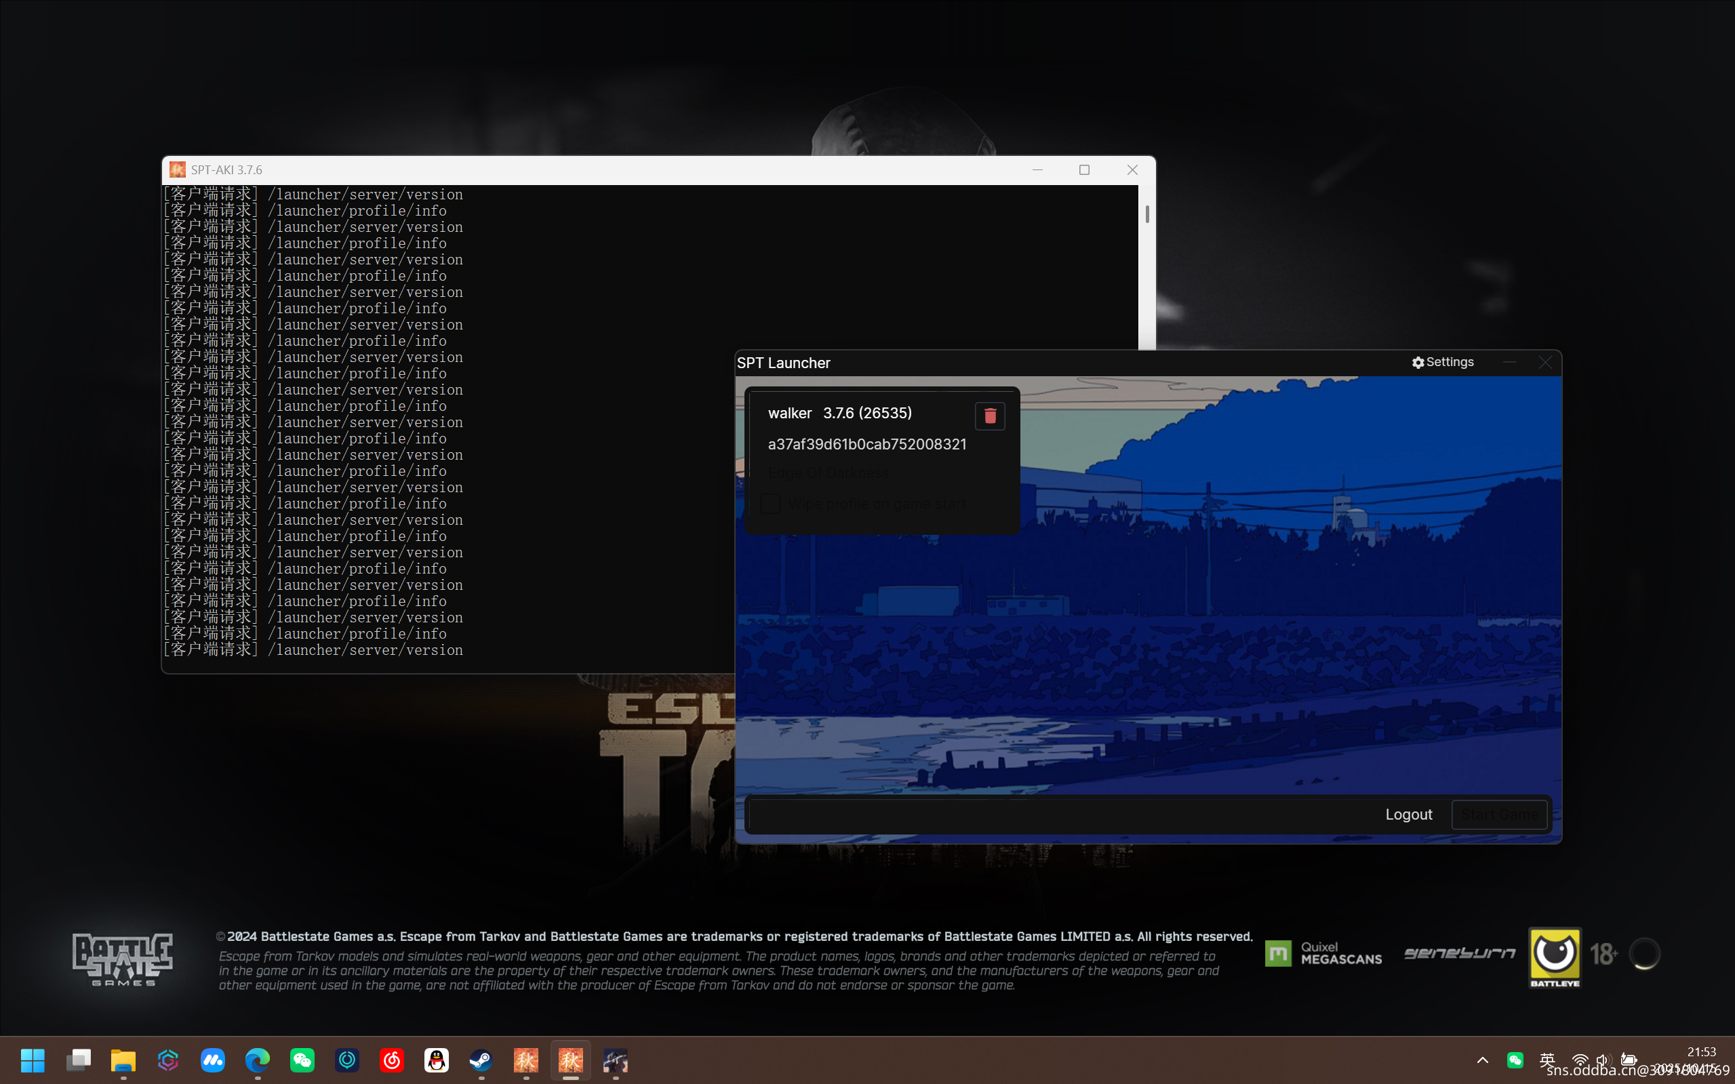
Task: Open the Windows Start menu
Action: [33, 1060]
